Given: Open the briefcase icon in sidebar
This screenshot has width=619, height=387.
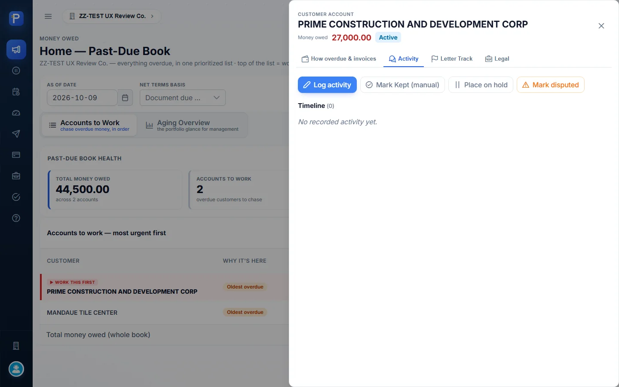Looking at the screenshot, I should (16, 176).
